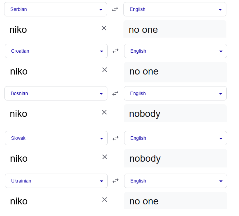Swap Ukrainian and English languages
The width and height of the screenshot is (239, 216).
click(116, 181)
